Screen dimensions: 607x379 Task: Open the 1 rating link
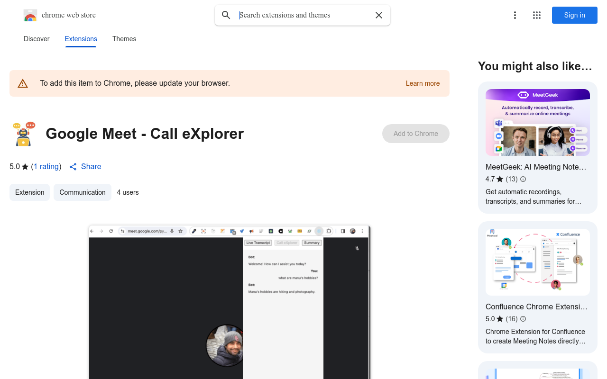click(x=46, y=167)
